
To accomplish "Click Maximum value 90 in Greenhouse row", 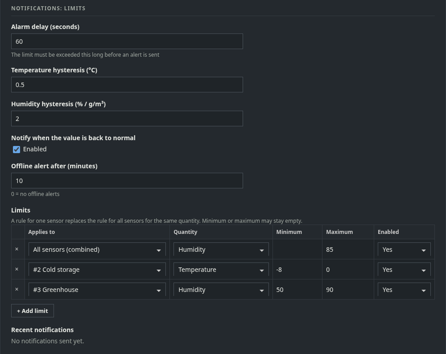I will (348, 290).
